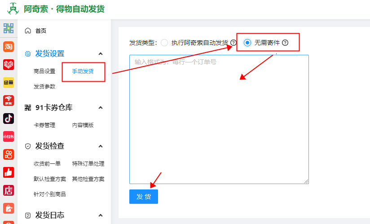Open the 特殊订单处理 menu item
Viewport: 370px width, 224px height.
[88, 164]
